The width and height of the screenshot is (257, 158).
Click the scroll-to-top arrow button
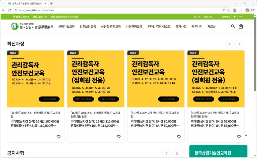246,136
